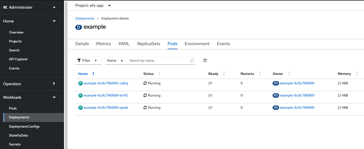Switch to the ReplicaSets tab
Screen dimensions: 364x149
pos(149,44)
